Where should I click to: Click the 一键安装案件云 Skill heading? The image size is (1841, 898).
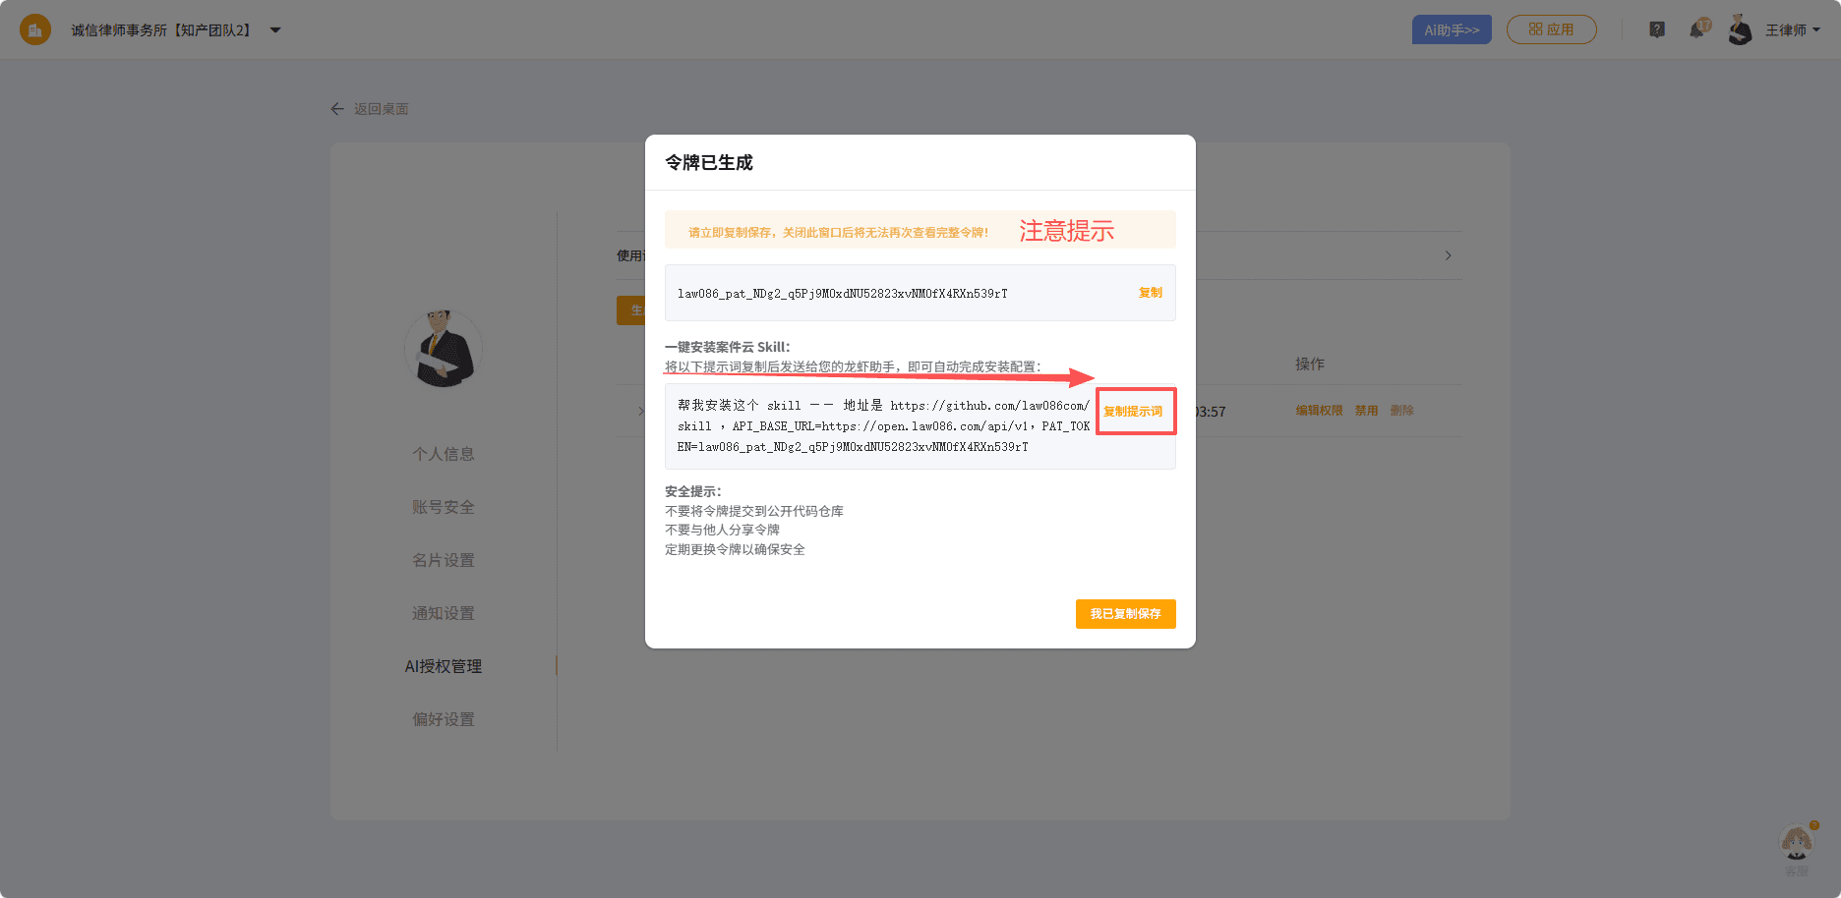tap(728, 347)
